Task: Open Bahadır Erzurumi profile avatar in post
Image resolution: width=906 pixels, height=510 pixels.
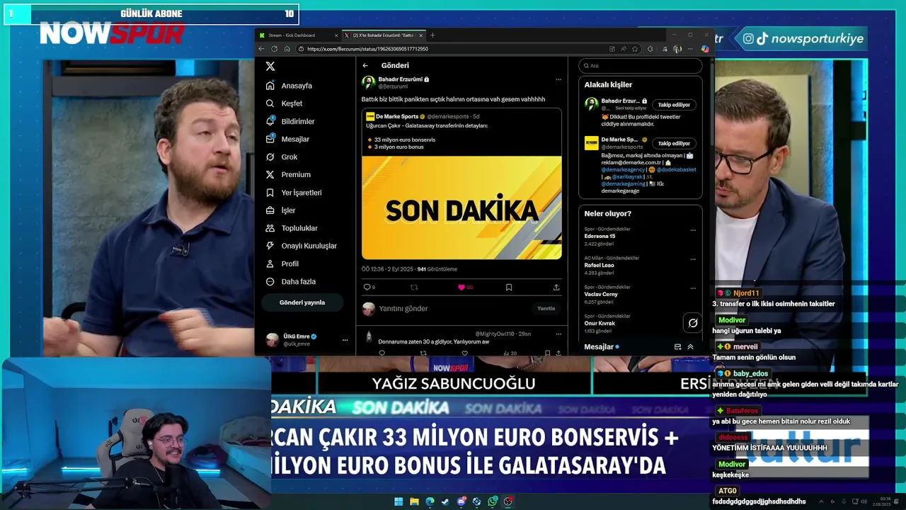Action: tap(368, 82)
